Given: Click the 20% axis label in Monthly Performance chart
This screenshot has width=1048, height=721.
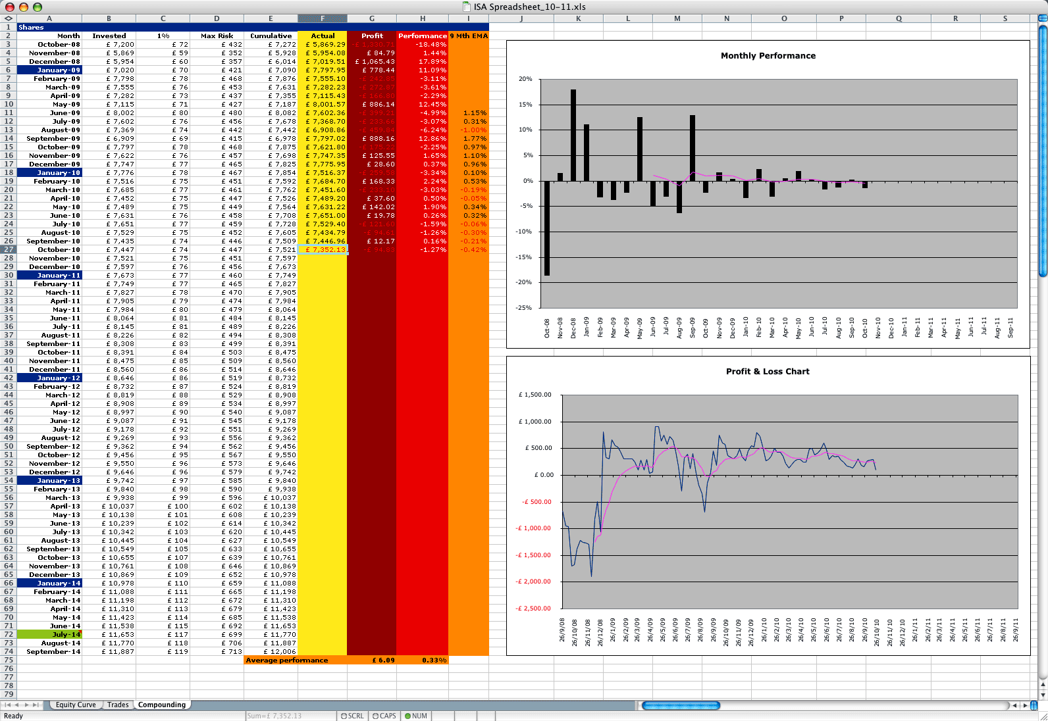Looking at the screenshot, I should pyautogui.click(x=525, y=79).
